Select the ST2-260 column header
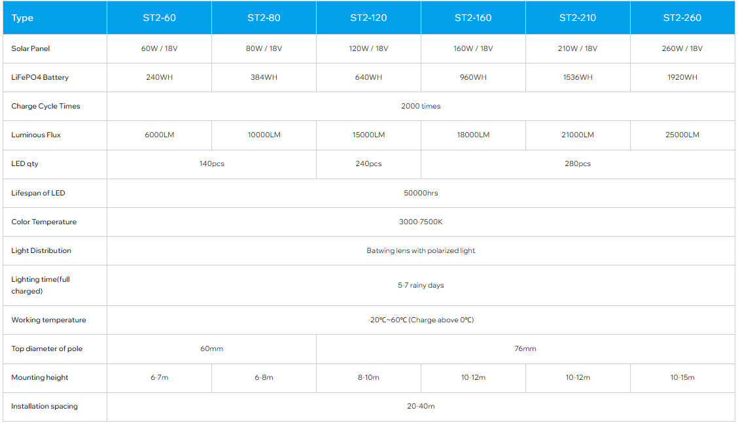738x423 pixels. [x=682, y=18]
